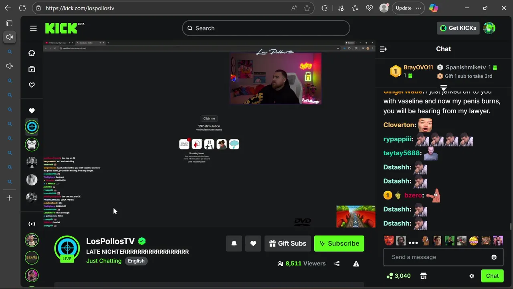Viewport: 513px width, 289px height.
Task: Open Browser essentials heartbeat icon
Action: (370, 8)
